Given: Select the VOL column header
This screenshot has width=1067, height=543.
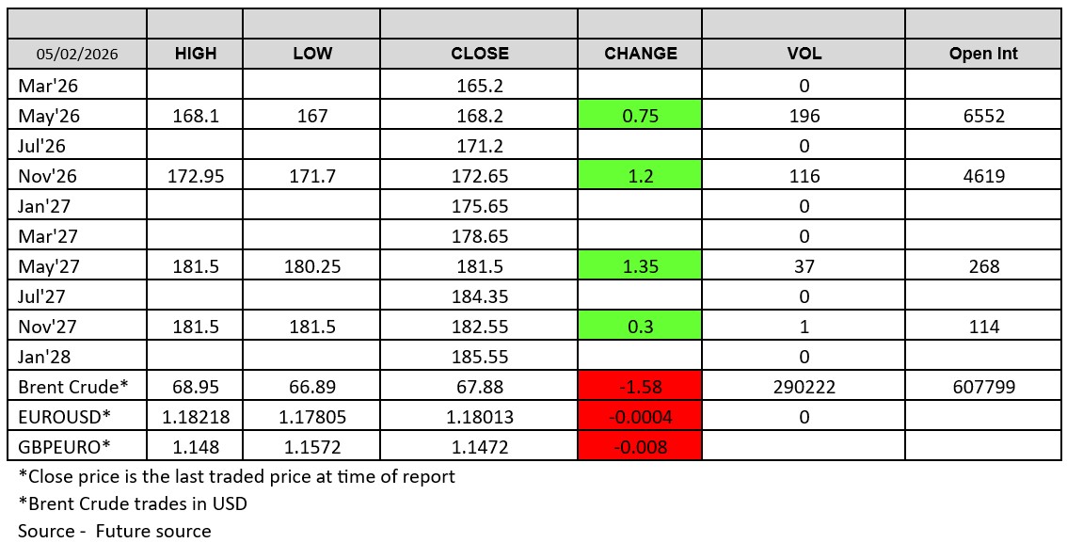Looking at the screenshot, I should click(804, 54).
